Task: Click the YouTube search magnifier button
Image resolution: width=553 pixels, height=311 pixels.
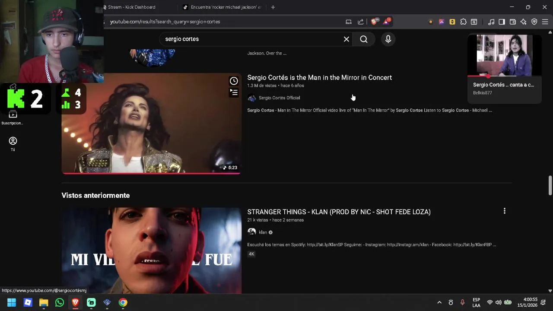Action: tap(364, 39)
